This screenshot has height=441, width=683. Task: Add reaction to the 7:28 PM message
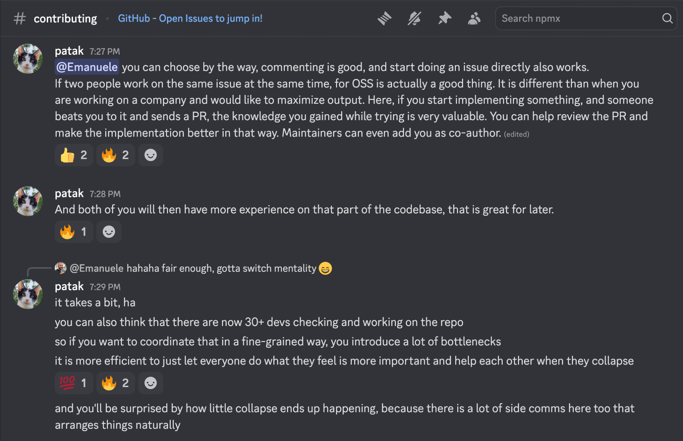pyautogui.click(x=109, y=232)
